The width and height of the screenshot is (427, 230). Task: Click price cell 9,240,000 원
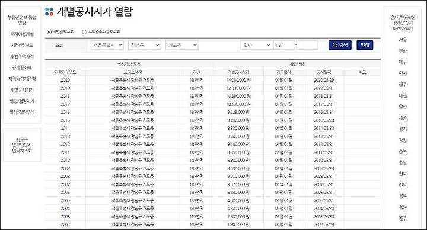click(x=238, y=136)
